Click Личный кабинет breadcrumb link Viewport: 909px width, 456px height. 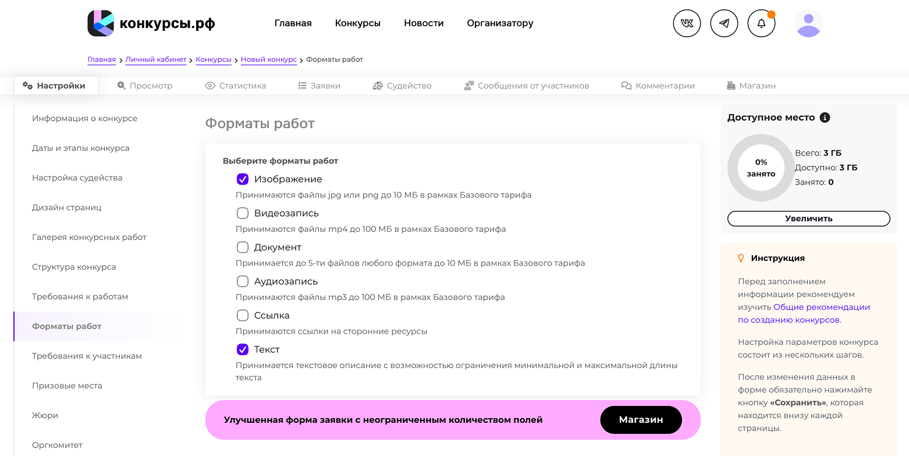[156, 59]
